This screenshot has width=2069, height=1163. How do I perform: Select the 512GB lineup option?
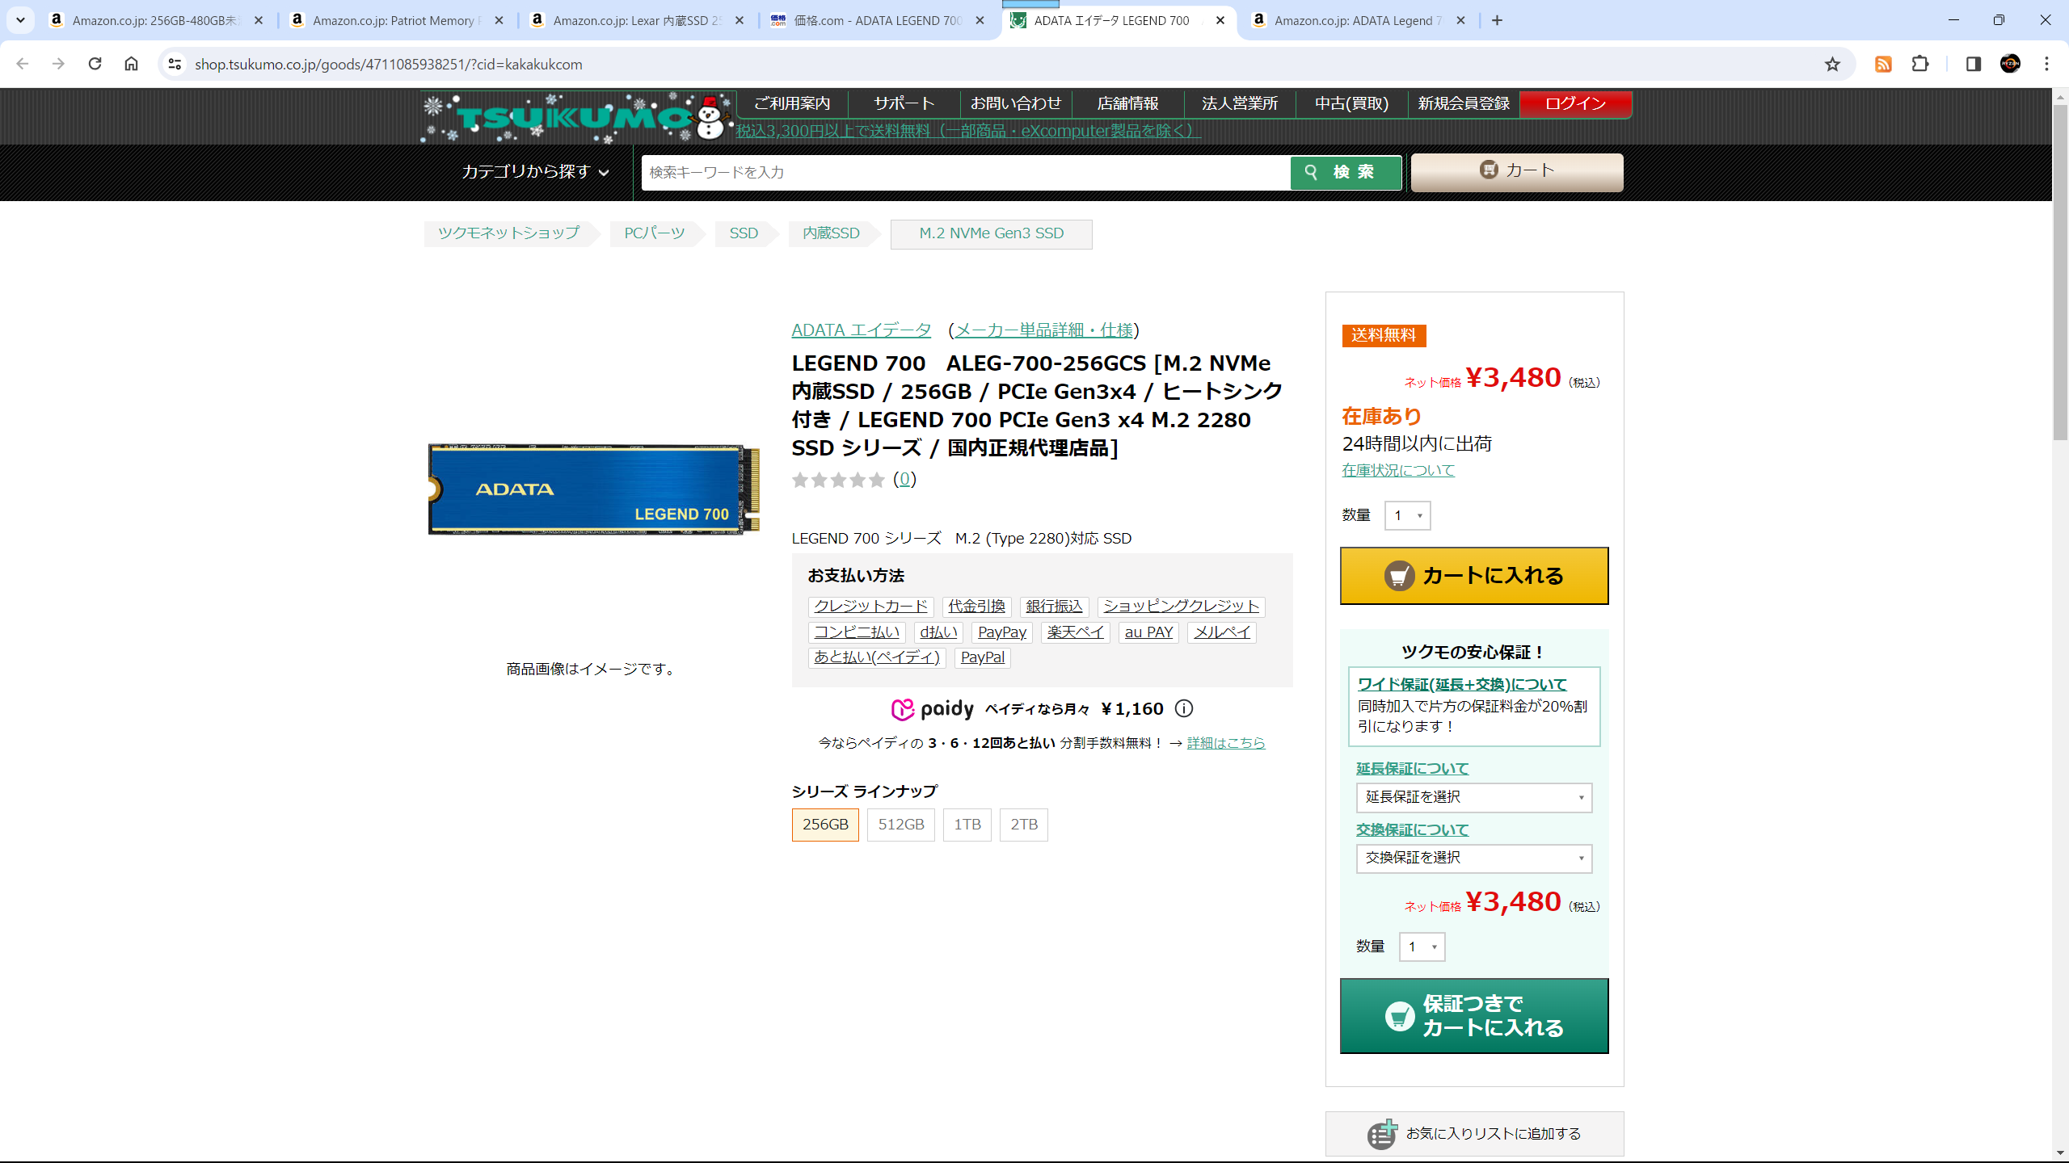(901, 825)
